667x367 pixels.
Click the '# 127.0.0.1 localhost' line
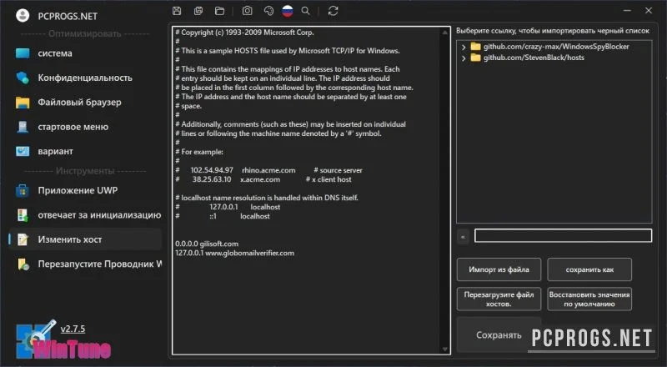pos(228,208)
